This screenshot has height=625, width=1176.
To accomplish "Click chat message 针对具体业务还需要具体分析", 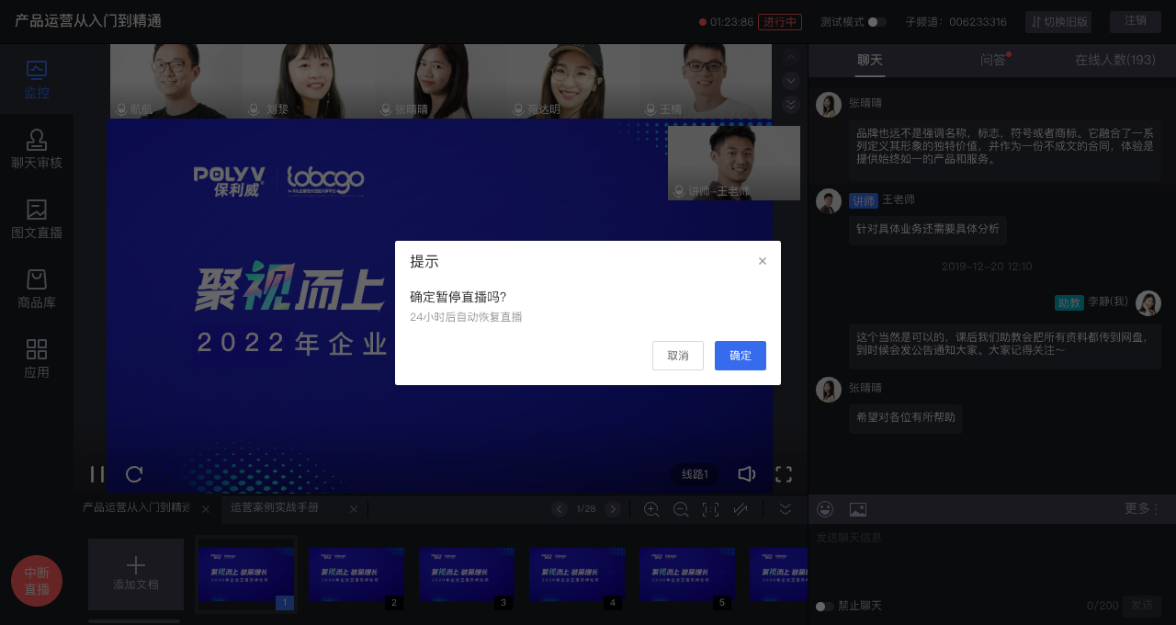I will coord(928,229).
